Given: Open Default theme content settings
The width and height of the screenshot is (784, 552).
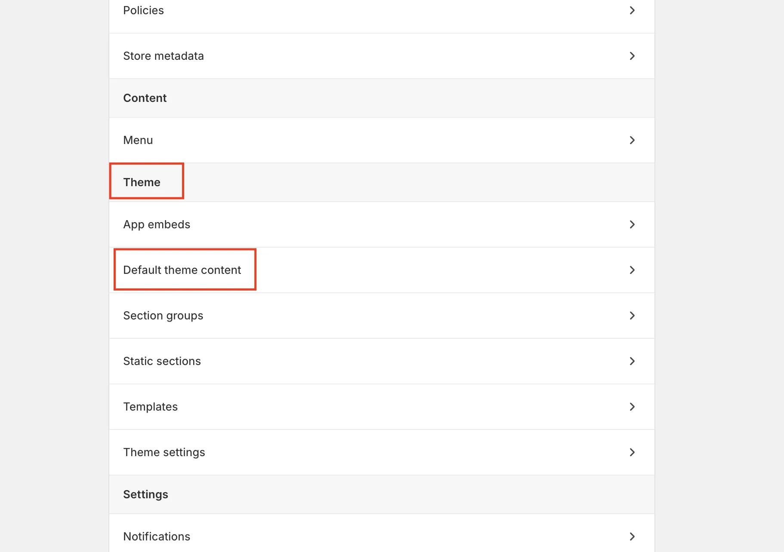Looking at the screenshot, I should point(182,270).
